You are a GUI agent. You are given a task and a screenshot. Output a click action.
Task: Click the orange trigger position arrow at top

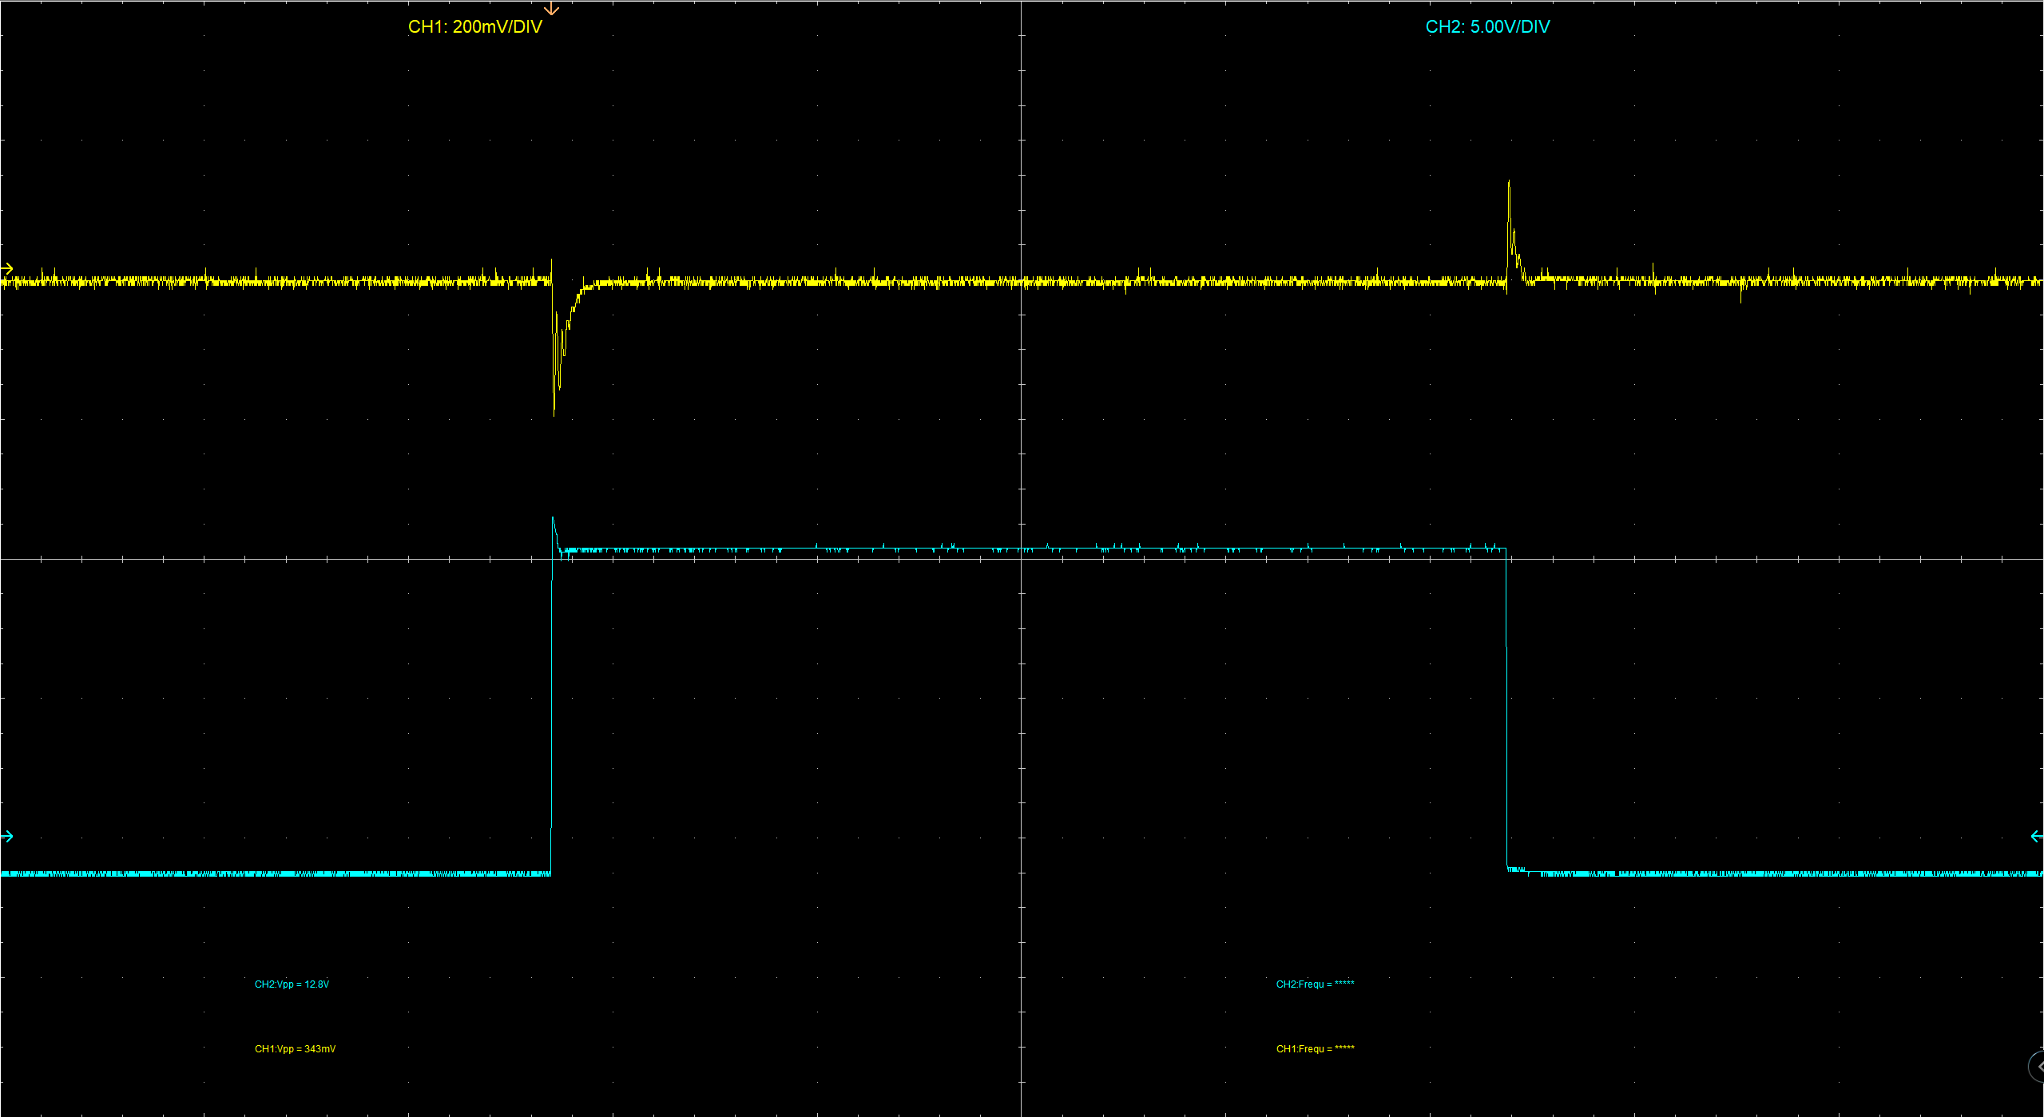pos(551,9)
